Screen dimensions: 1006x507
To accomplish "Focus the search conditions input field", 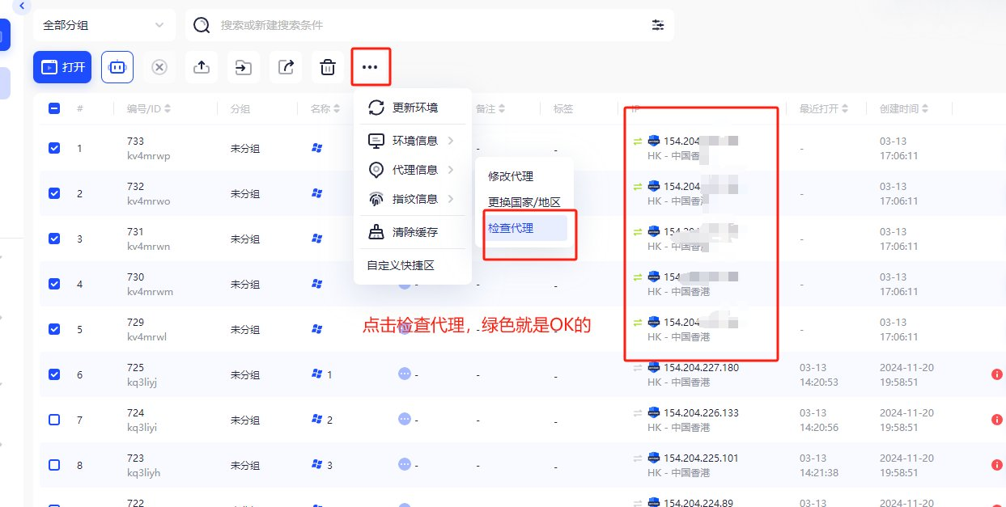I will tap(429, 25).
